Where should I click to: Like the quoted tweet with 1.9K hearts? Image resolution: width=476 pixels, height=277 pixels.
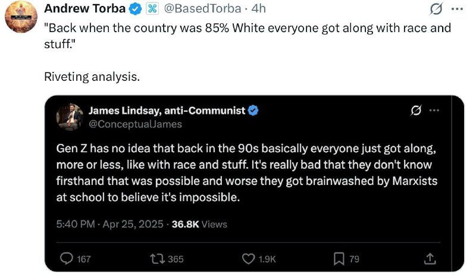pos(259,259)
